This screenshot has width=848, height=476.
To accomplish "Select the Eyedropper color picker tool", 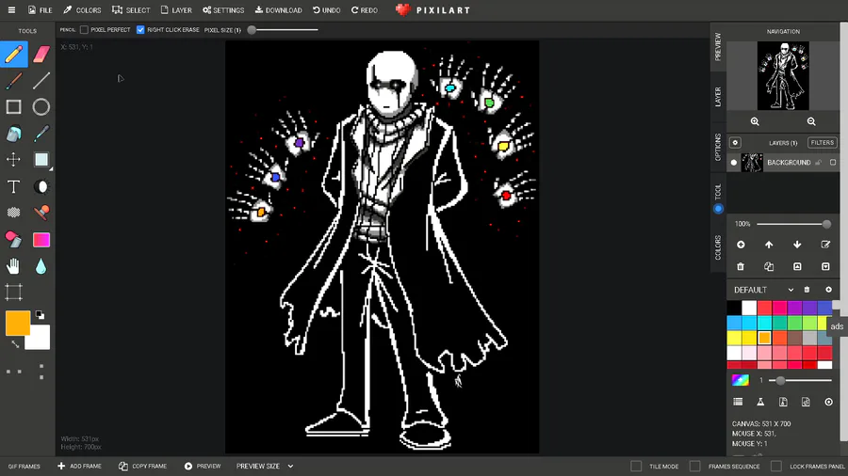I will tap(41, 134).
